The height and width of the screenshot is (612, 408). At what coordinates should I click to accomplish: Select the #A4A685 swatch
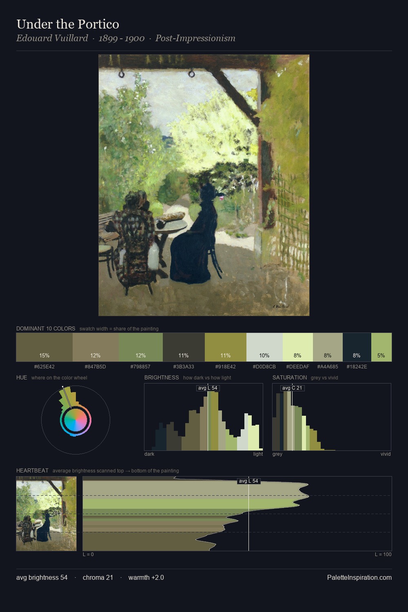(x=328, y=347)
